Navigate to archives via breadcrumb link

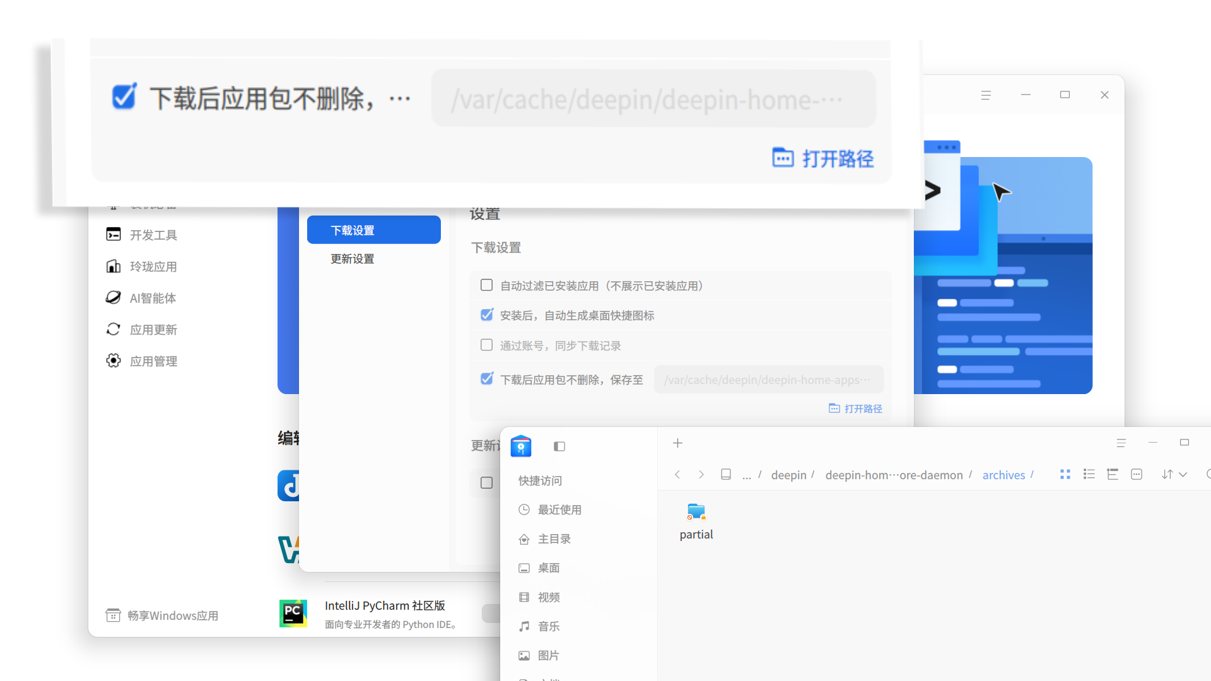[1003, 475]
